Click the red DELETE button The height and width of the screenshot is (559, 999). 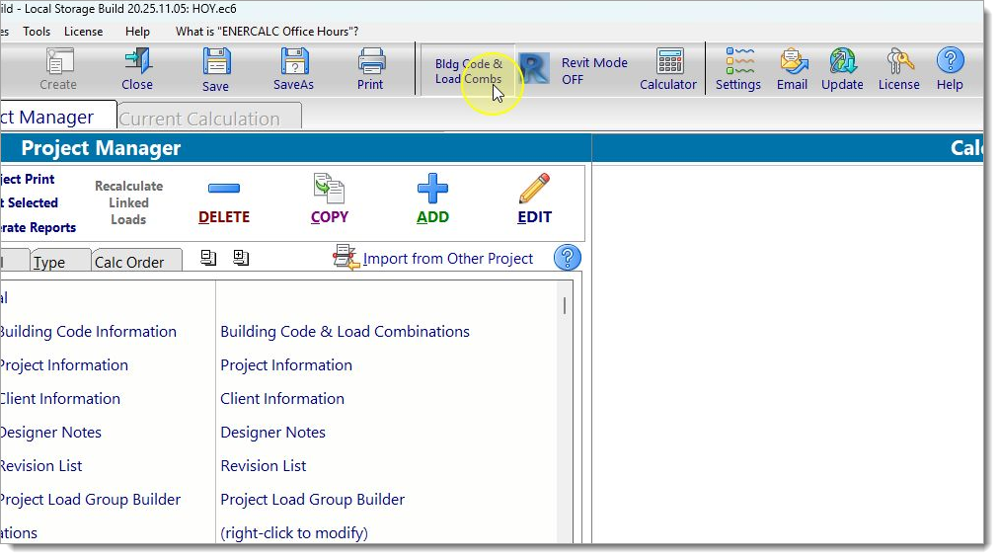(x=224, y=200)
